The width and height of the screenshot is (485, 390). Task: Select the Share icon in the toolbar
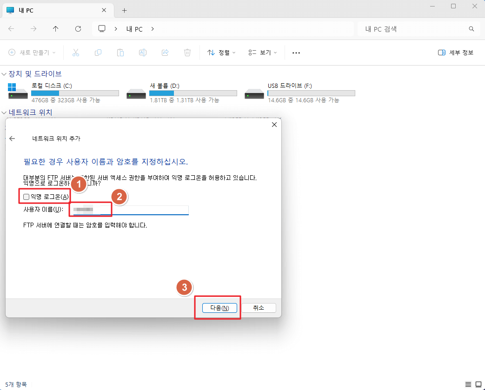pos(165,52)
